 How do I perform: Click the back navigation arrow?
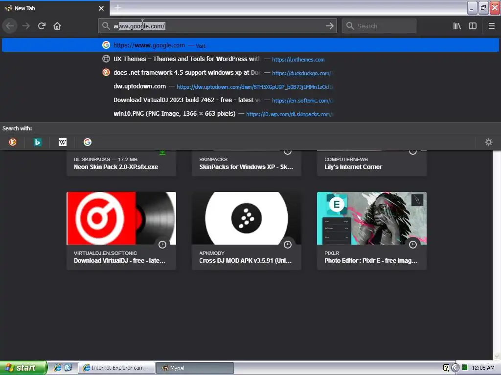pyautogui.click(x=10, y=26)
